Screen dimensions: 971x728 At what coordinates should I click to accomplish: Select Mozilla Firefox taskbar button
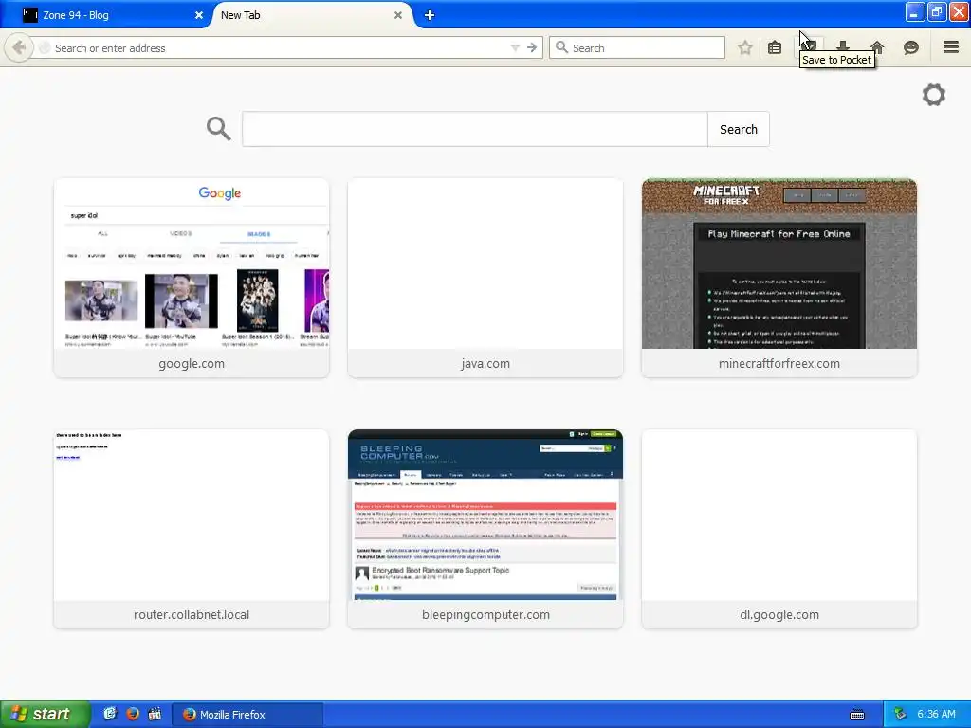pyautogui.click(x=247, y=715)
